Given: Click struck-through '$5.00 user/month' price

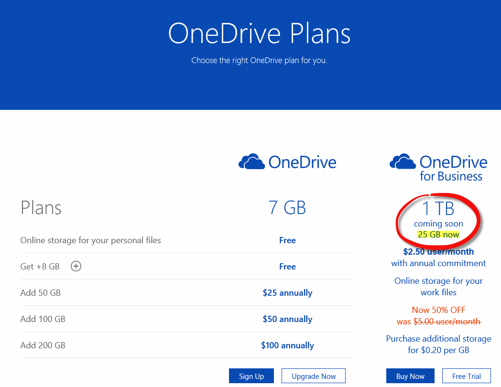Looking at the screenshot, I should (x=447, y=321).
